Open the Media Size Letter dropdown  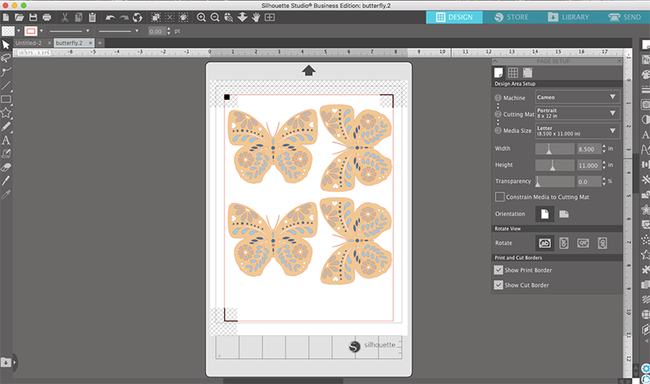coord(577,130)
